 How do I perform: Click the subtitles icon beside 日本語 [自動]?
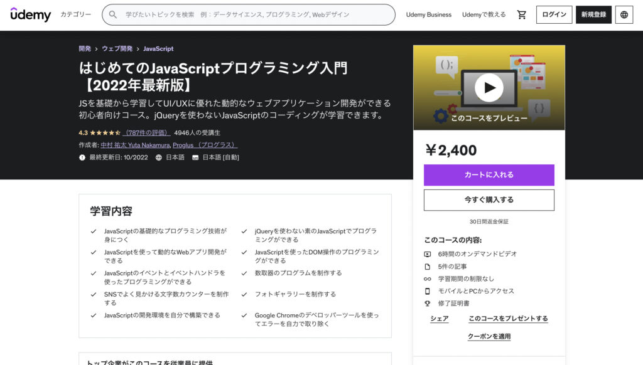pyautogui.click(x=195, y=157)
